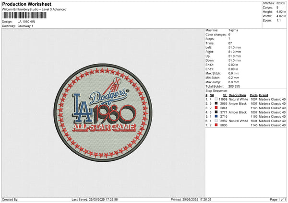The width and height of the screenshot is (288, 203).
Task: Click the barcode under the worksheet title
Action: tap(24, 15)
